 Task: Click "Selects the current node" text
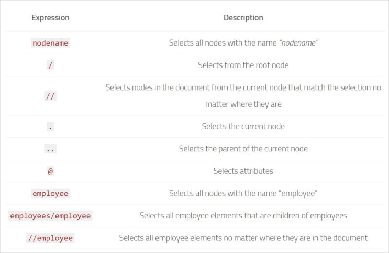(x=243, y=126)
